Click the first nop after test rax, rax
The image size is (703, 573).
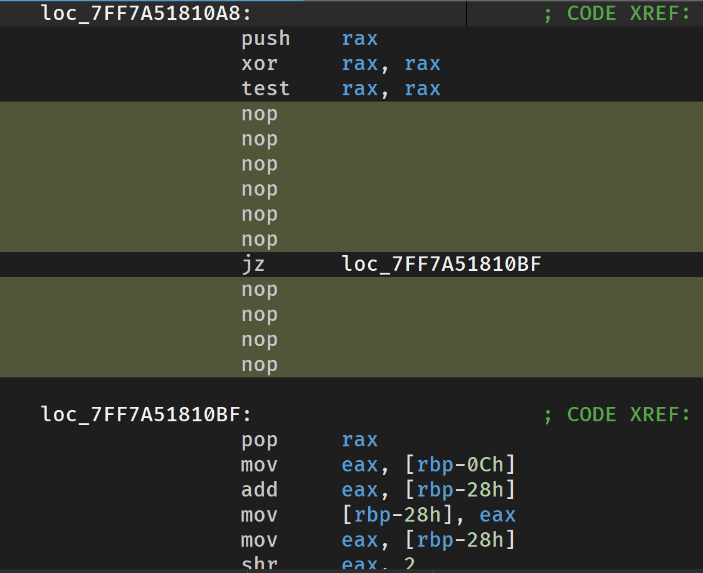[260, 113]
